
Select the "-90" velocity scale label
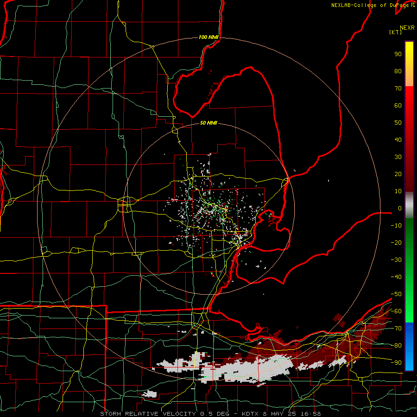[x=396, y=363]
